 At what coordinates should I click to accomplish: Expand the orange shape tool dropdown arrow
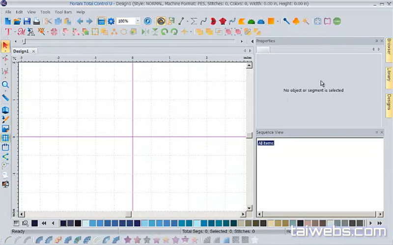point(278,21)
